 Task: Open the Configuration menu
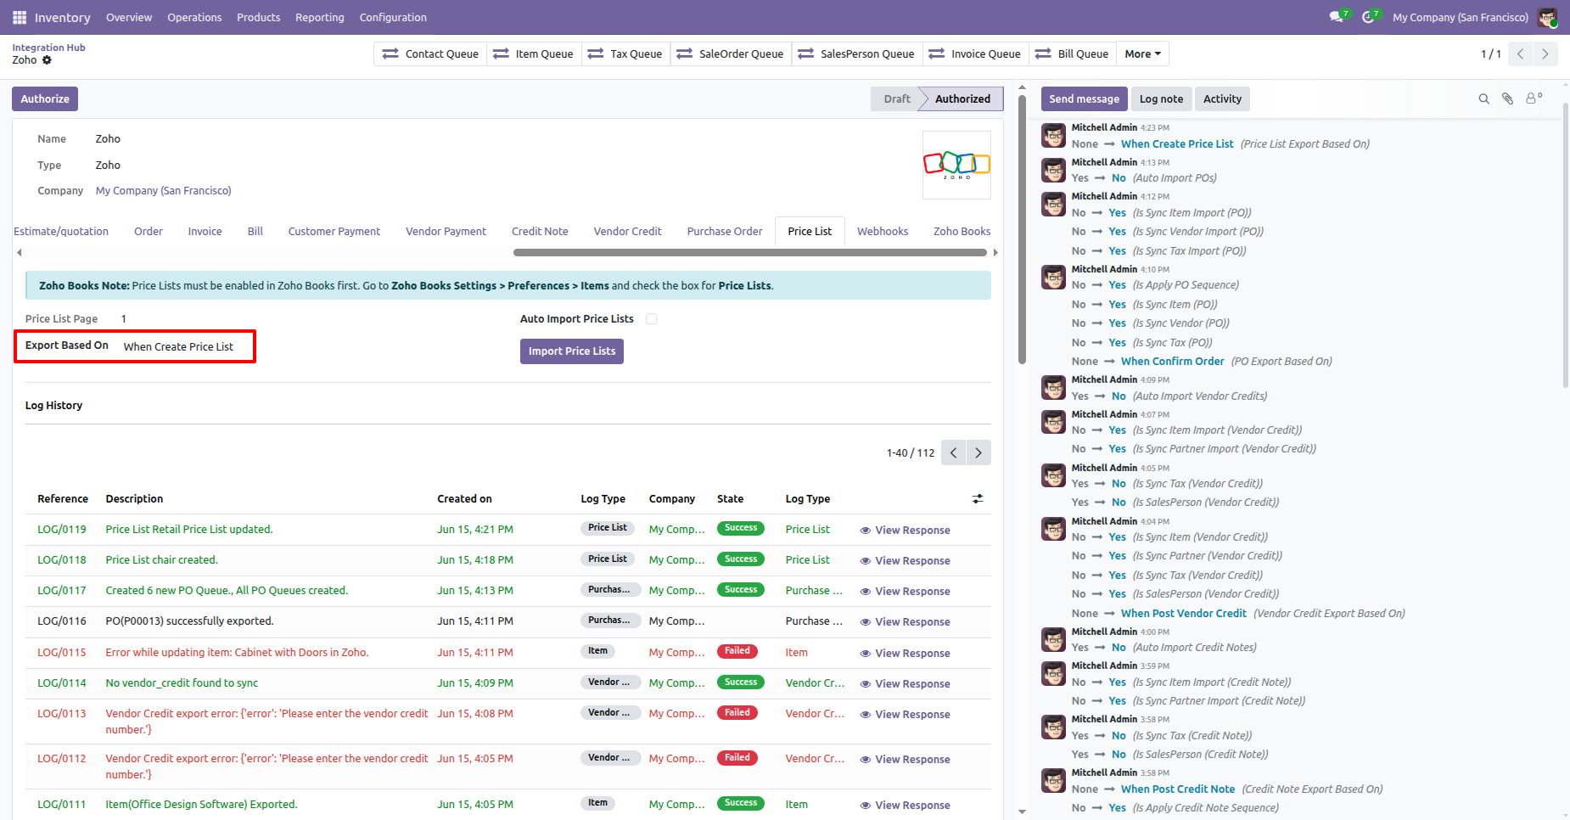tap(393, 17)
